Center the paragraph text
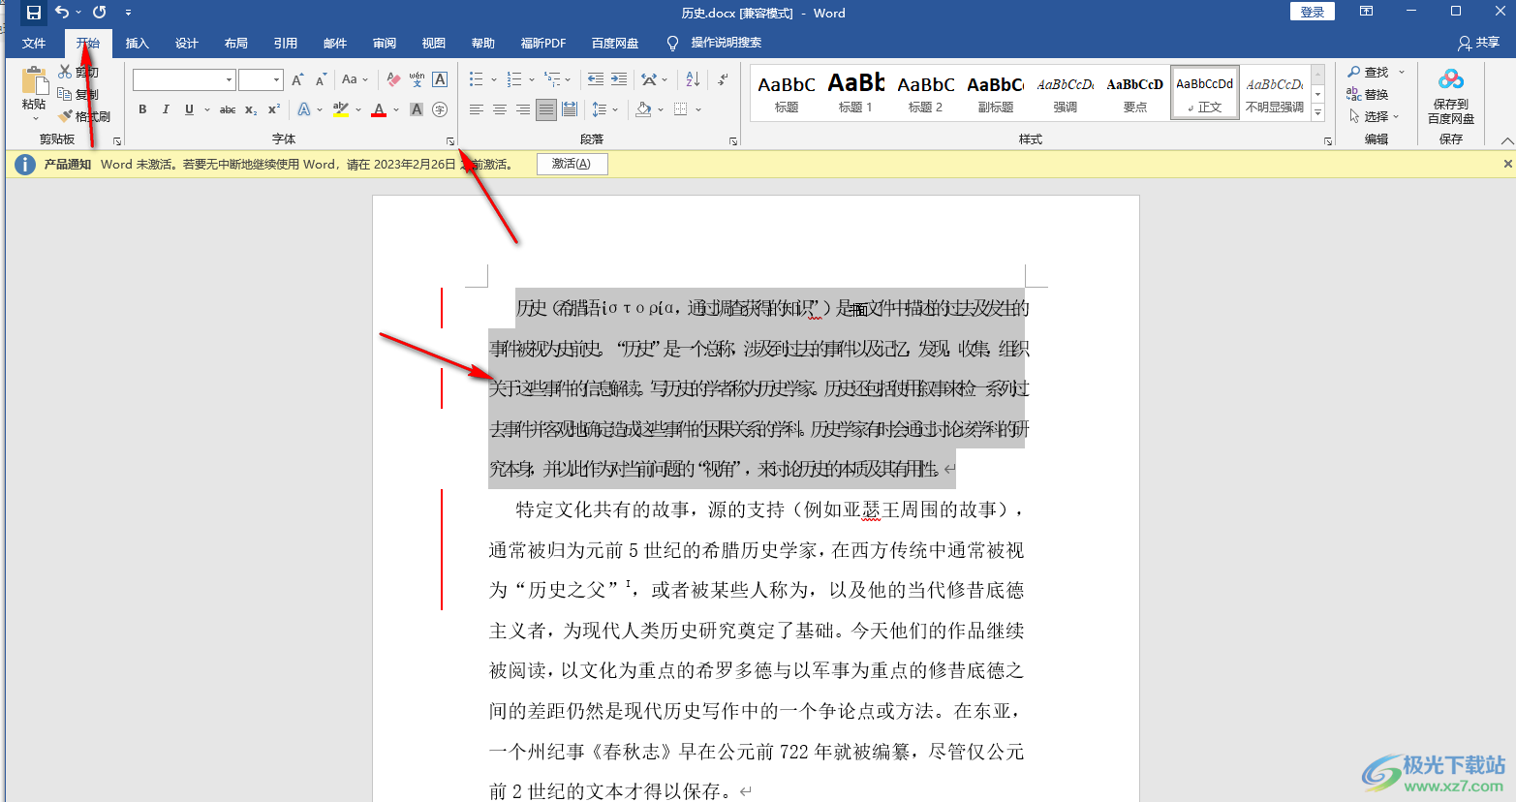This screenshot has height=802, width=1516. (500, 109)
